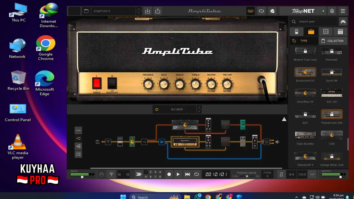Click the MASTER volume knob
354x199 pixels.
211,84
